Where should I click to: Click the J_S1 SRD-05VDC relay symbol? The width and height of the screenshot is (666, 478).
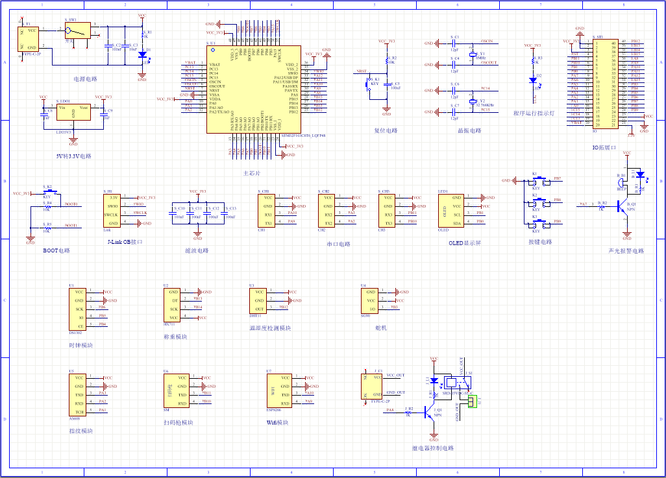click(x=458, y=383)
